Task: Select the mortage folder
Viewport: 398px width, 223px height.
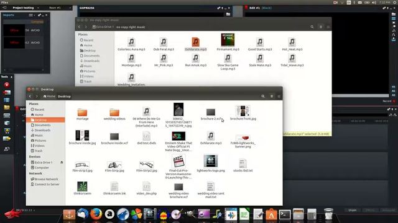Action: tap(82, 114)
